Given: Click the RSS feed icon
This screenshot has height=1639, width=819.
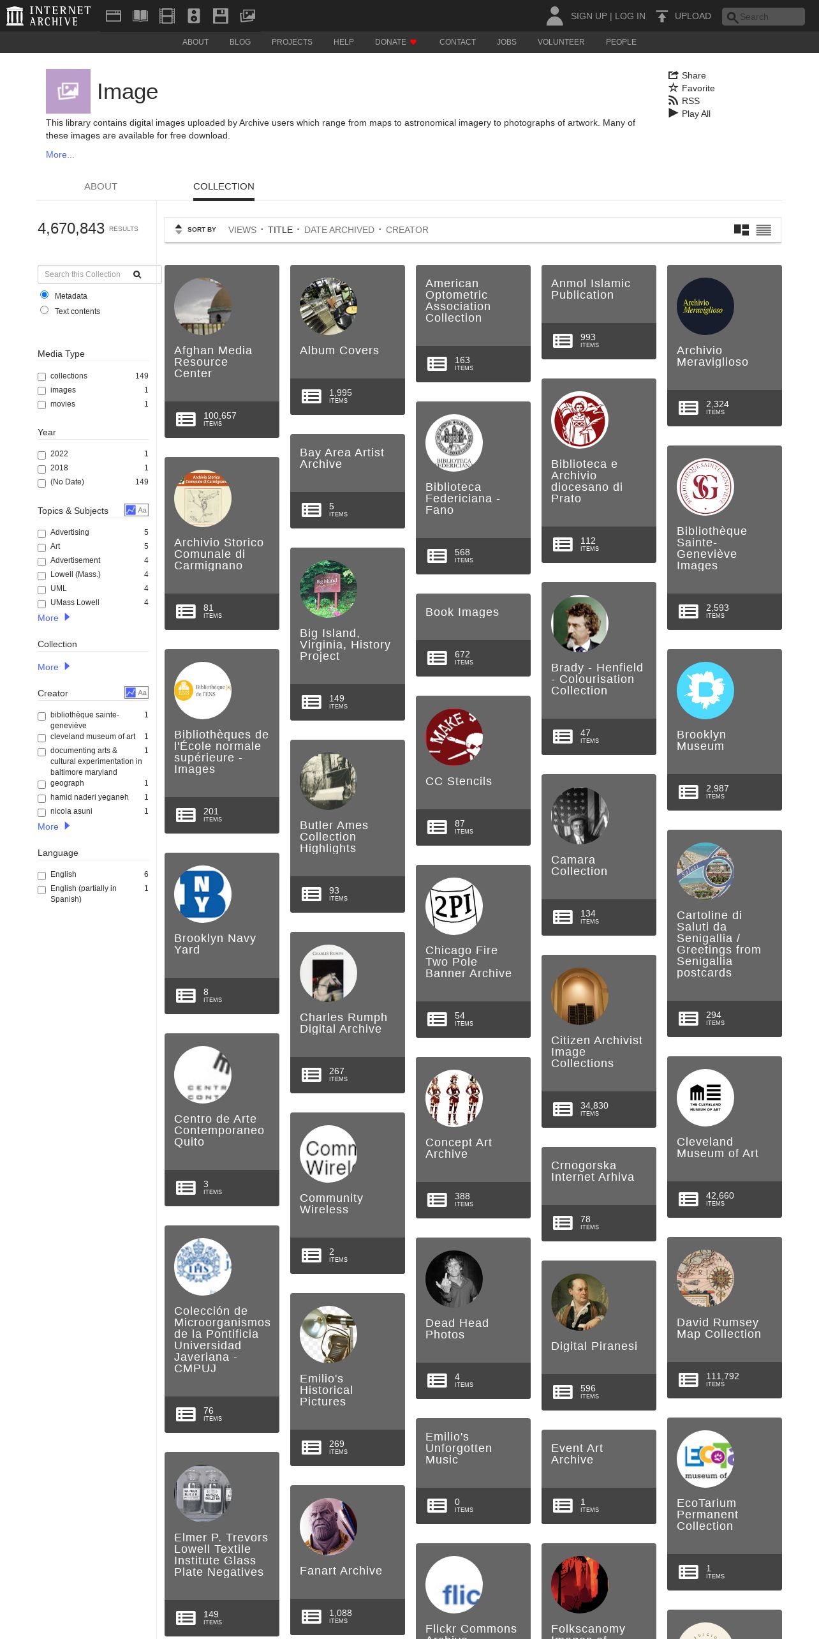Looking at the screenshot, I should tap(673, 101).
